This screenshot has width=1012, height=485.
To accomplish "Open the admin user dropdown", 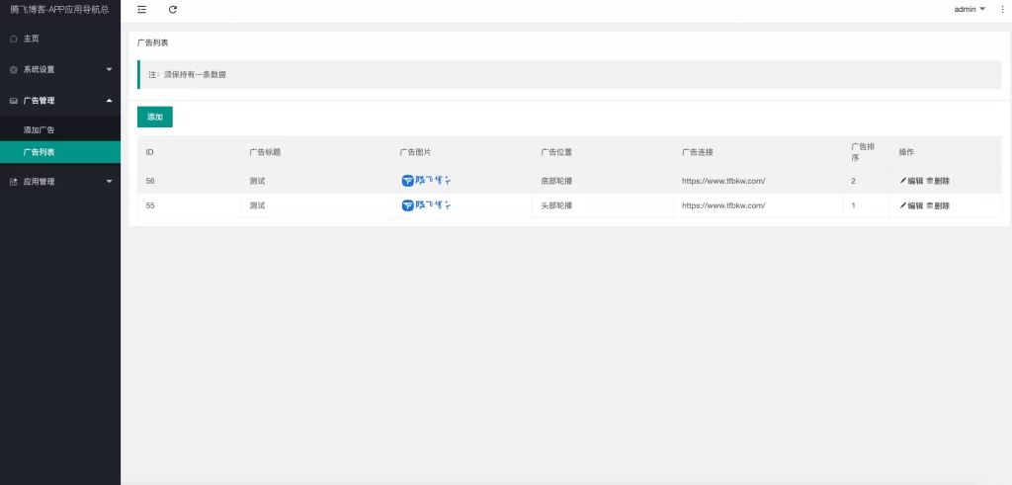I will (969, 9).
